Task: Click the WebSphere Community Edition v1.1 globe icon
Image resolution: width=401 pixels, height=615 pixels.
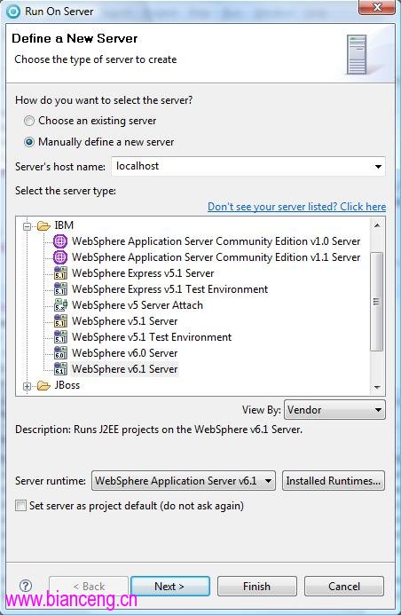Action: click(x=60, y=257)
